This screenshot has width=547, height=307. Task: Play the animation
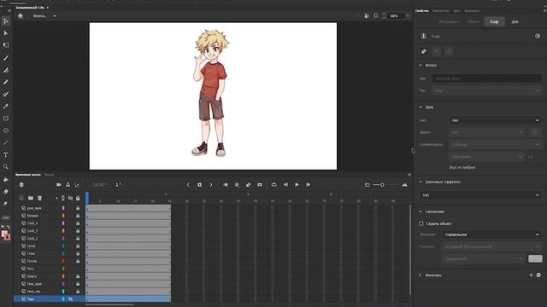click(x=297, y=185)
